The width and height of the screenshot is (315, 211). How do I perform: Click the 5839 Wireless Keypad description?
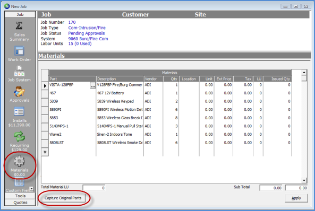120,101
